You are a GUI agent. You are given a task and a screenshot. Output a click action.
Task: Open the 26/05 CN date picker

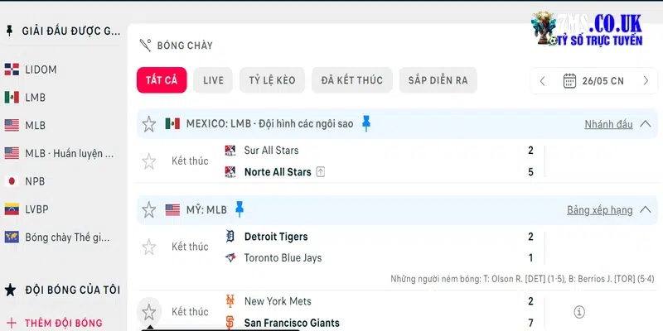point(593,80)
